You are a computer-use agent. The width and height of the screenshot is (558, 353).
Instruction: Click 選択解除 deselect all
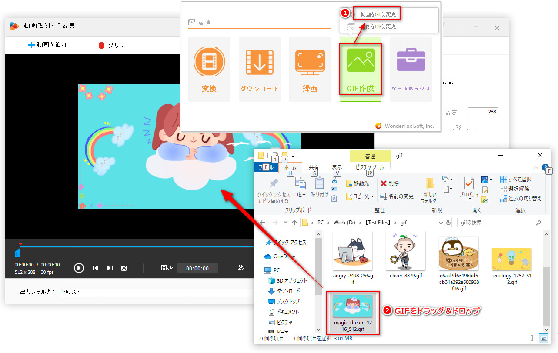515,189
